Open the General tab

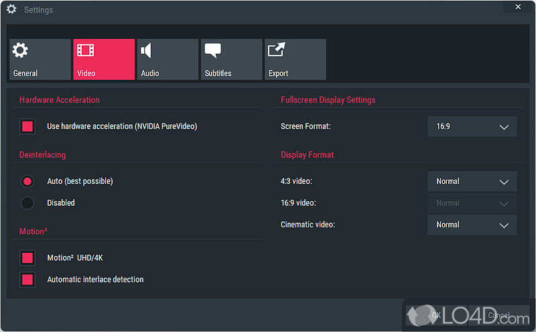pos(40,59)
